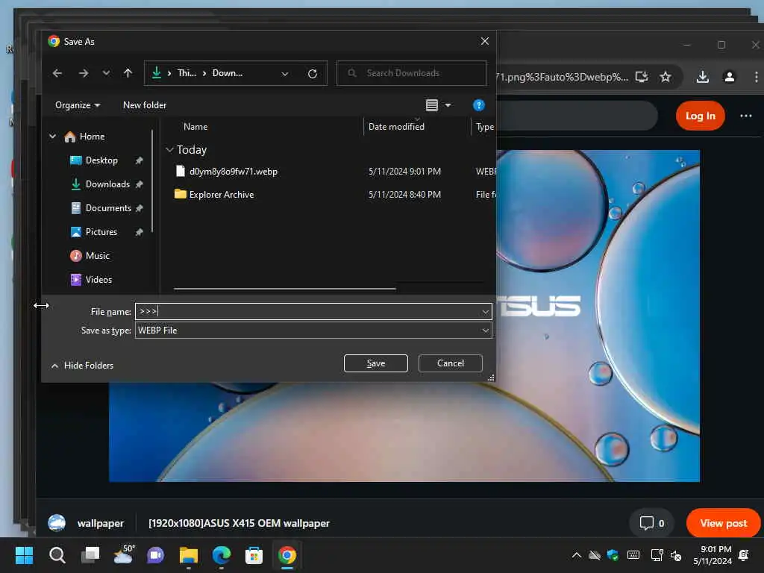Close the Save As dialog
The image size is (764, 573).
[485, 42]
